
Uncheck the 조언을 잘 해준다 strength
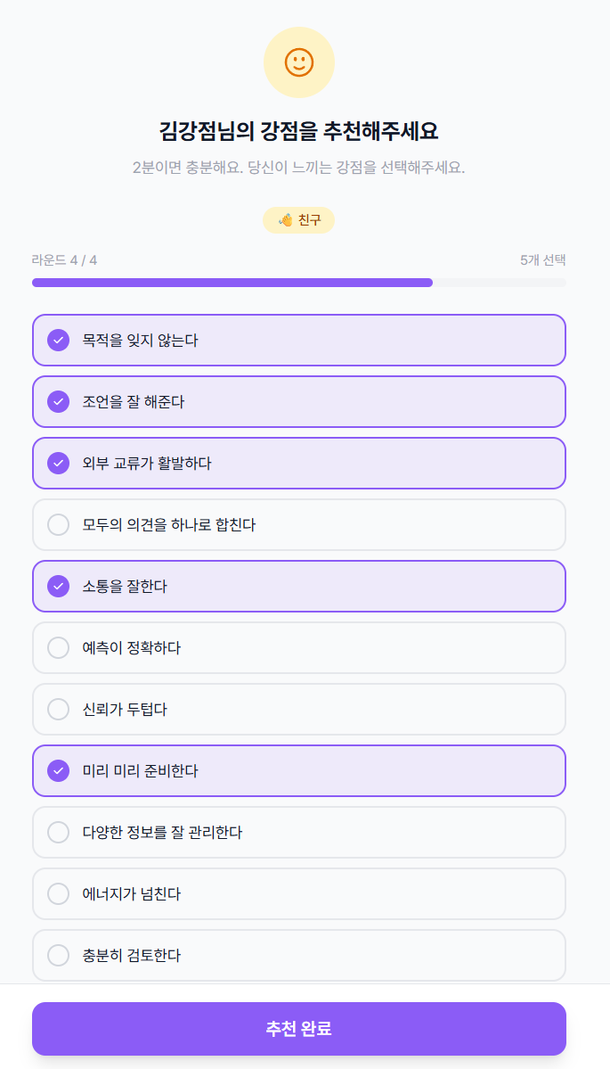[299, 401]
